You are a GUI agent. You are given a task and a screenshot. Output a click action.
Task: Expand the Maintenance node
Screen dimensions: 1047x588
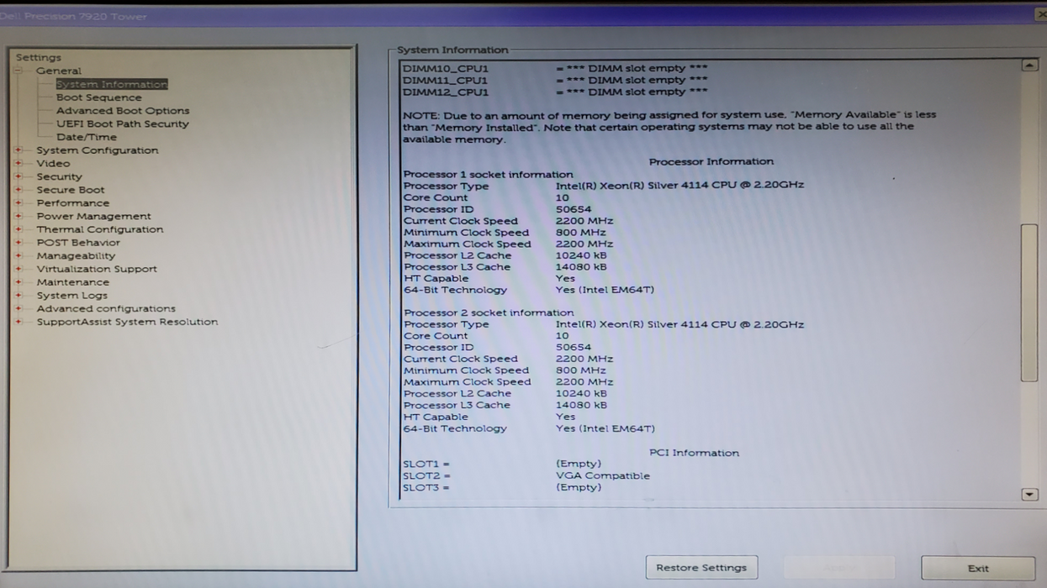point(19,282)
